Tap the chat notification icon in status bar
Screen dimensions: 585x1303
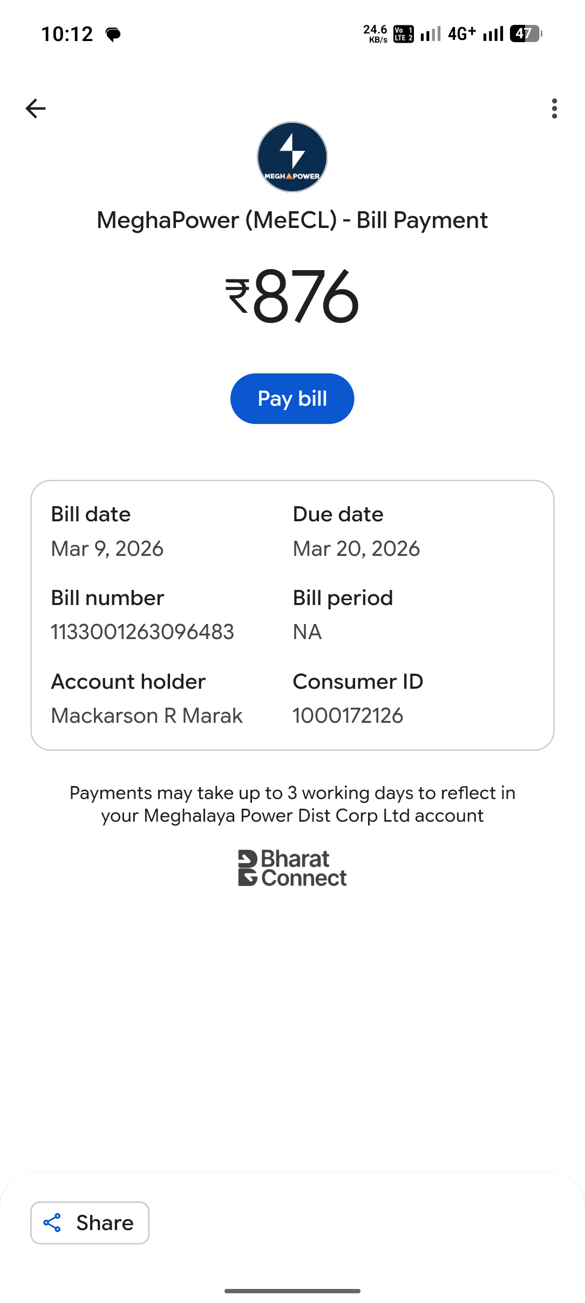(x=113, y=35)
